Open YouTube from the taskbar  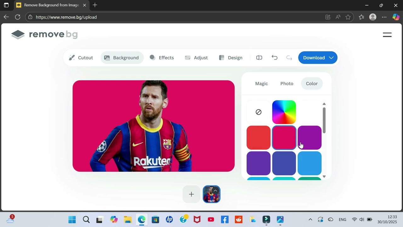211,219
